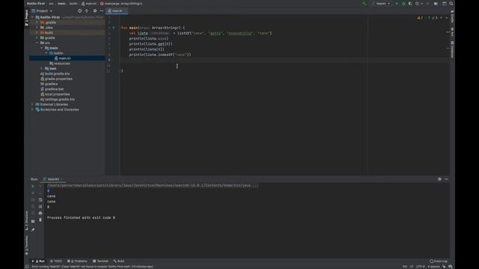Click the empty editor line below indexOf call
The image size is (479, 269).
284,60
